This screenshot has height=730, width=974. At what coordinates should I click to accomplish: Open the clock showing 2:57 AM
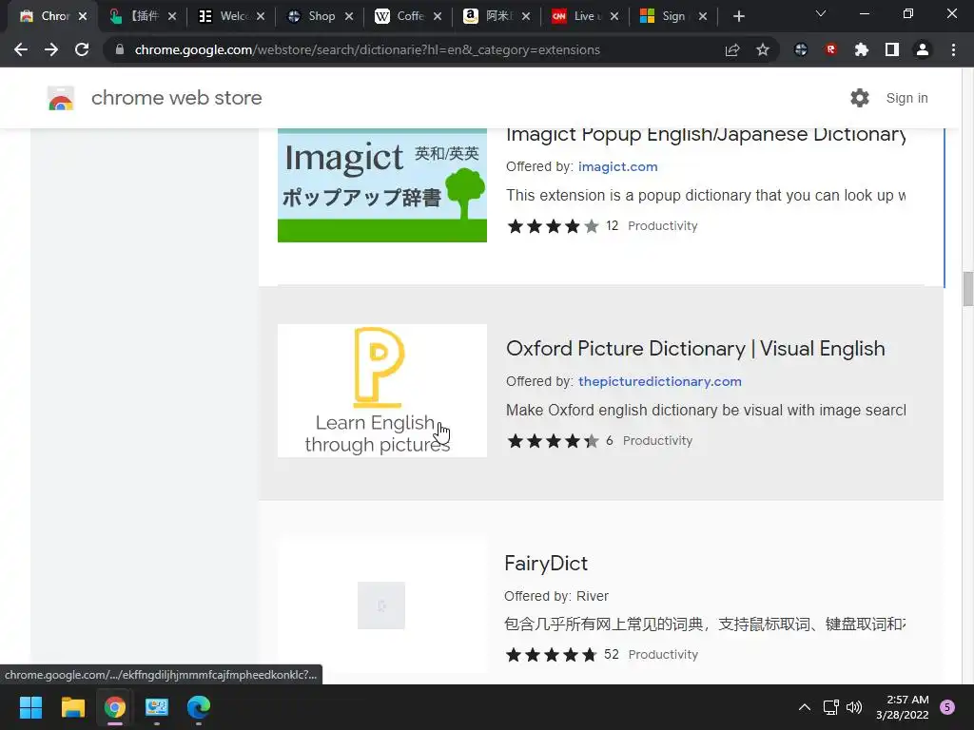(903, 707)
